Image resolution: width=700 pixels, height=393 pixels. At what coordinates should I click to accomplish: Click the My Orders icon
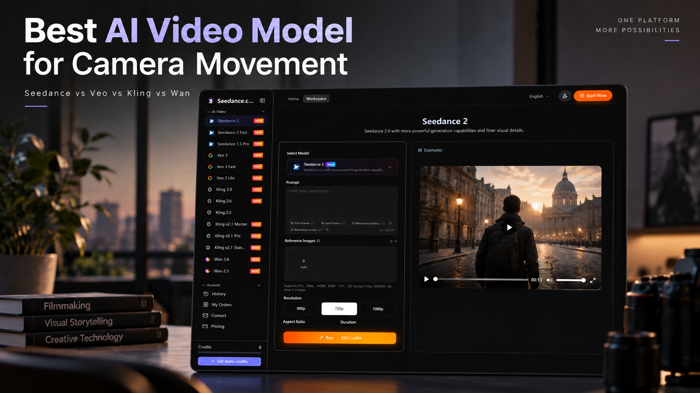tap(206, 305)
